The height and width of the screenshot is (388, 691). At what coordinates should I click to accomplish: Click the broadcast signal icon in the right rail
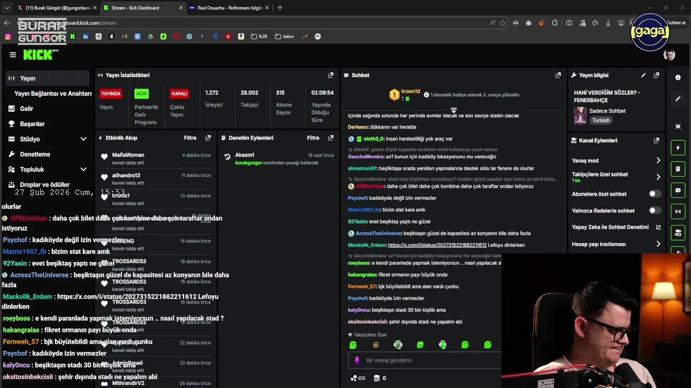(678, 211)
